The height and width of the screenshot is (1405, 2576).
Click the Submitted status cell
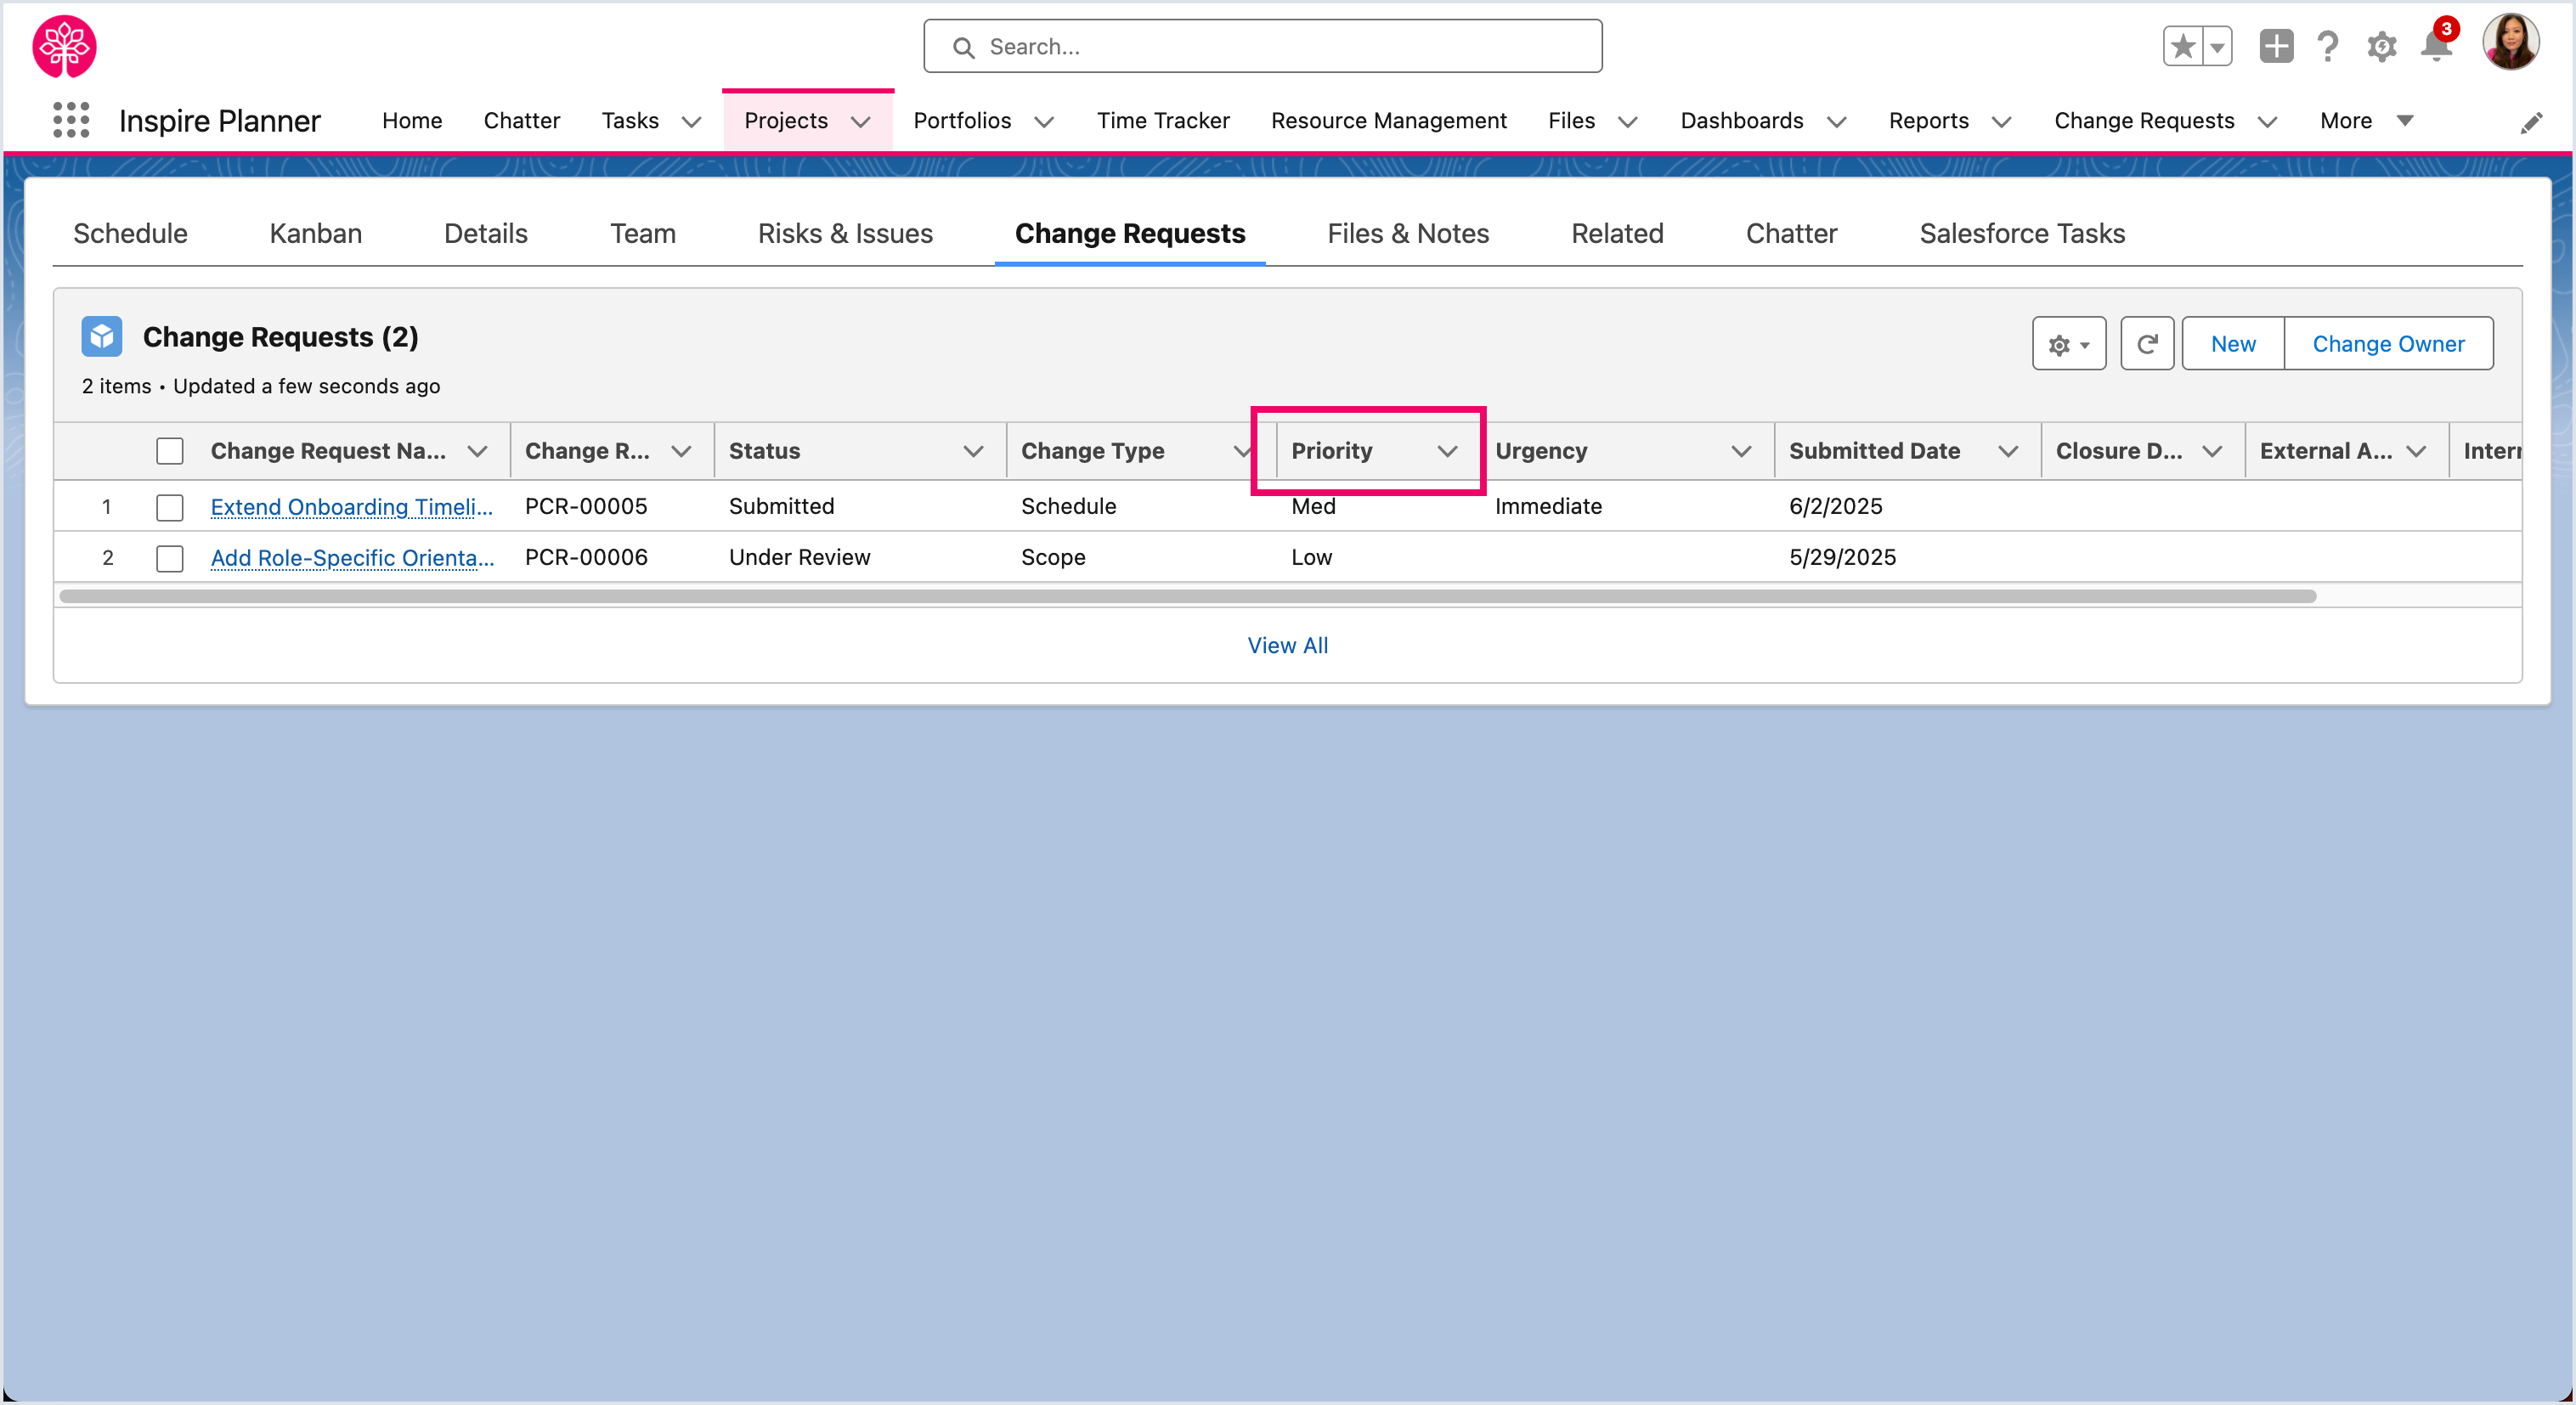[x=781, y=507]
